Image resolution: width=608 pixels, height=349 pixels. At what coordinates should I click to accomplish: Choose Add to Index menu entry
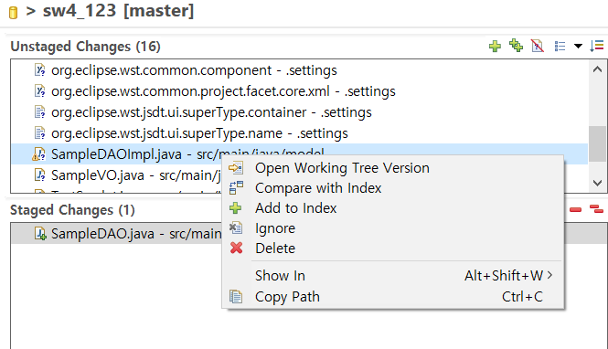tap(393, 208)
